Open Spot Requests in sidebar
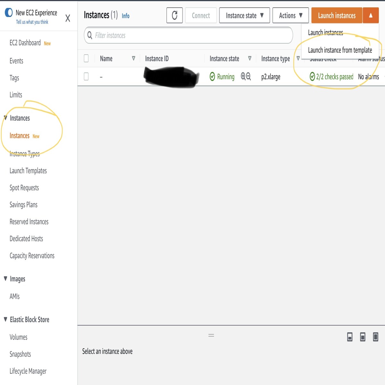385x385 pixels. [x=24, y=188]
